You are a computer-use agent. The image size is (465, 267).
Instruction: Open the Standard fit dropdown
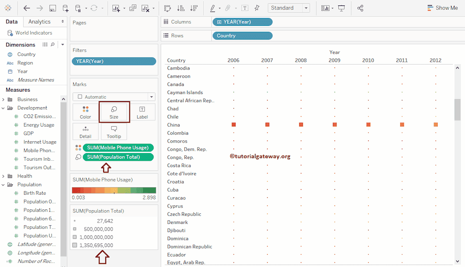289,8
